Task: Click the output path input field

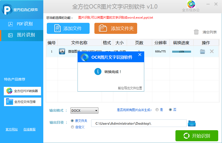Action: coord(139,123)
